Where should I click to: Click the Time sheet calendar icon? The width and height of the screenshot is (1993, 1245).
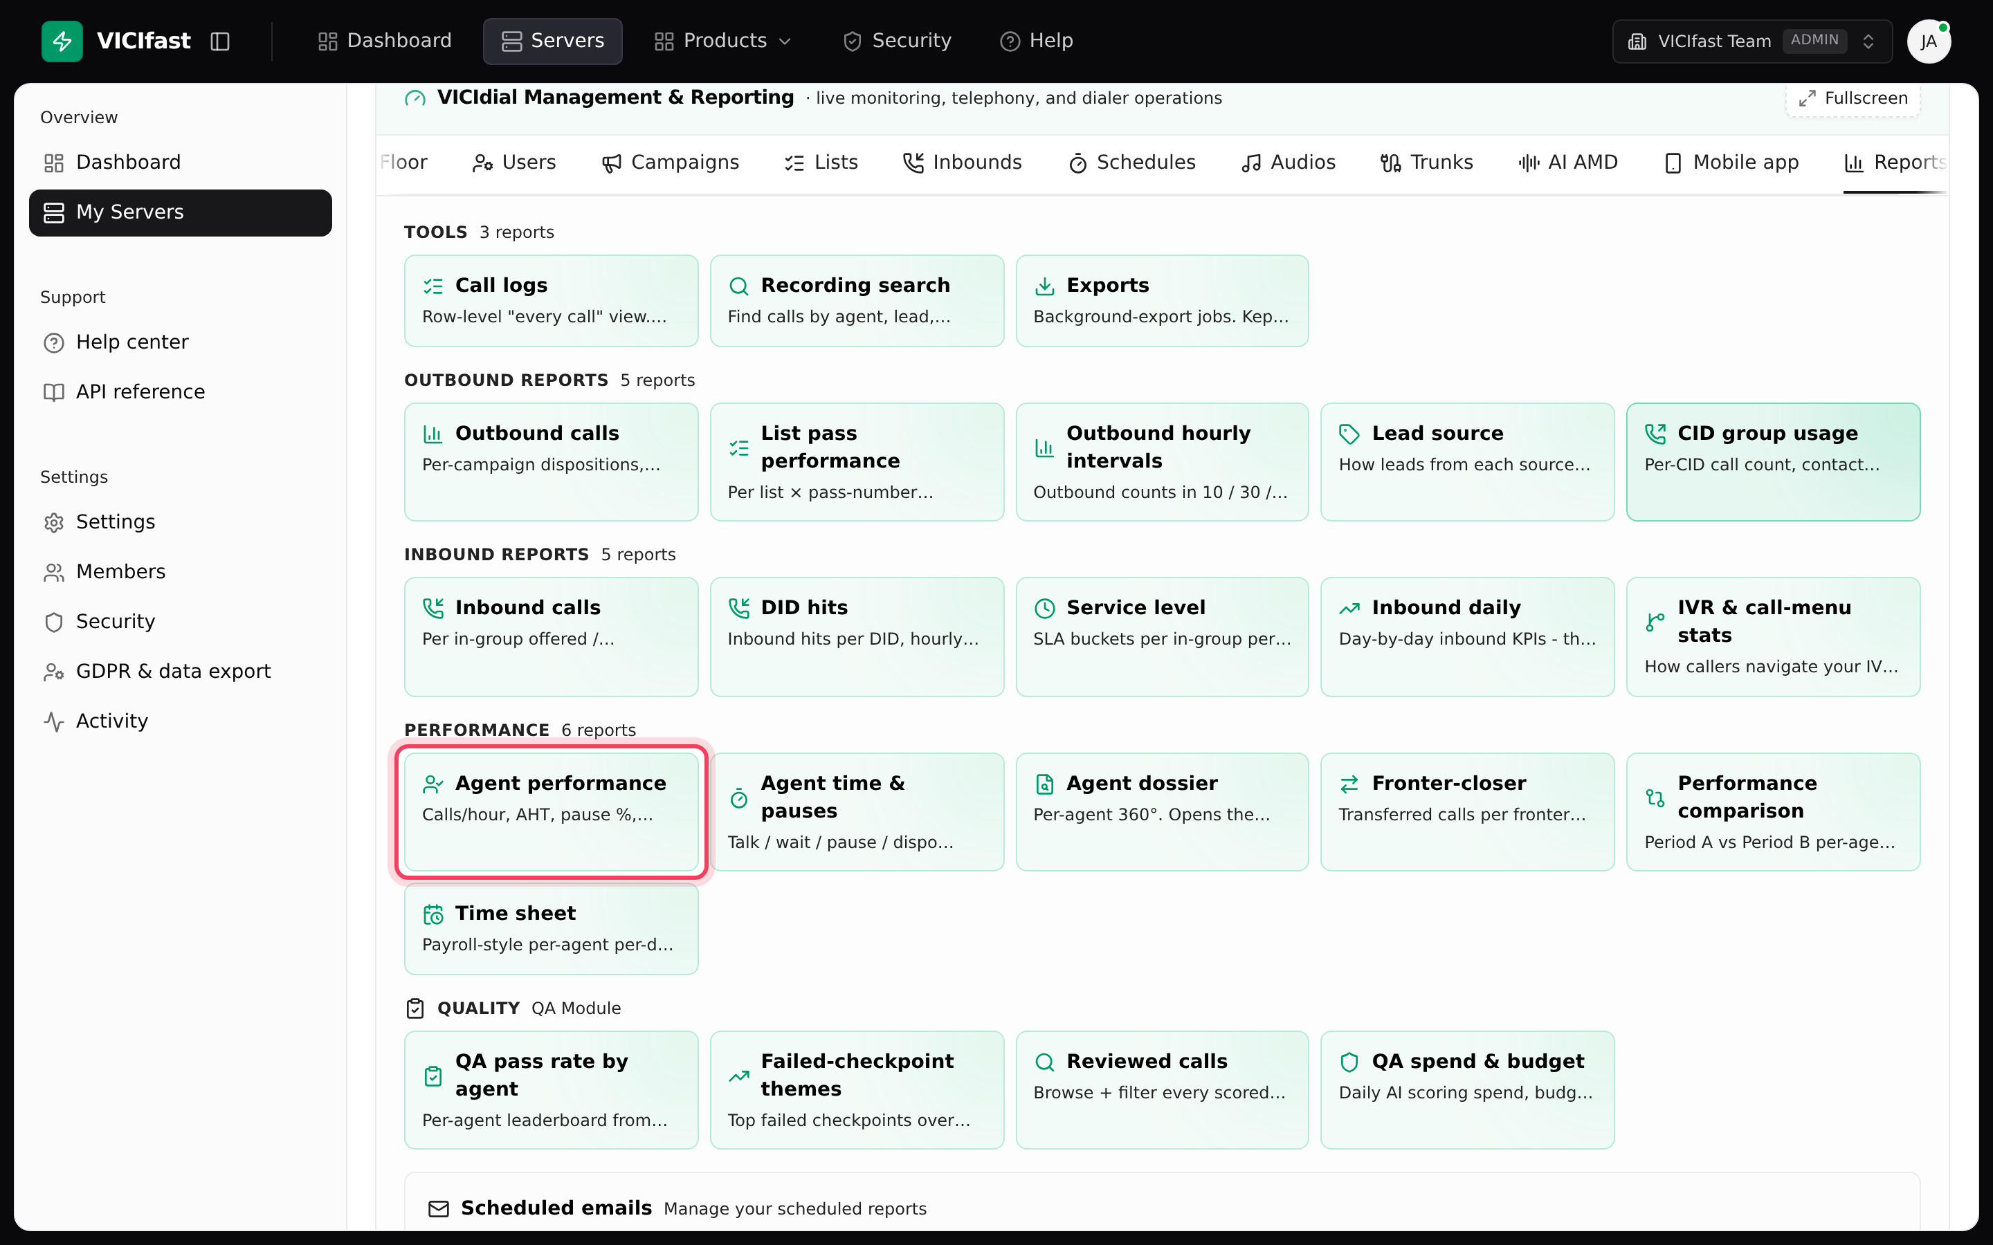[x=433, y=915]
